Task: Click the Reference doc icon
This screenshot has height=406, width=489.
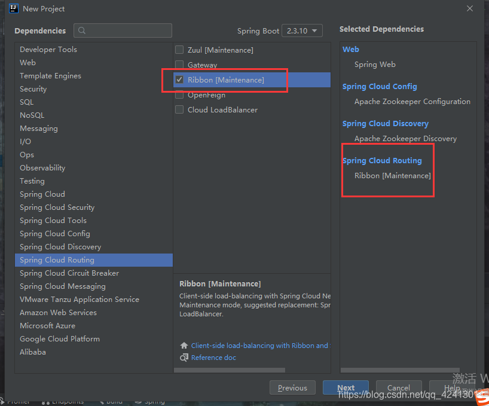Action: tap(184, 358)
